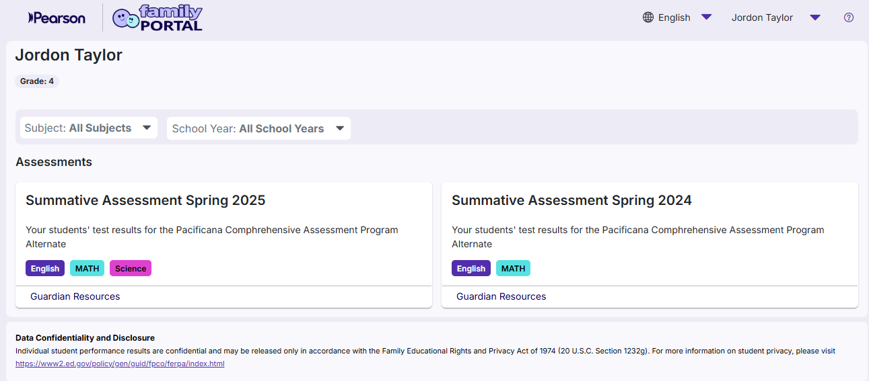Open Guardian Resources for Spring 2024
Viewport: 869px width, 381px height.
[x=501, y=296]
